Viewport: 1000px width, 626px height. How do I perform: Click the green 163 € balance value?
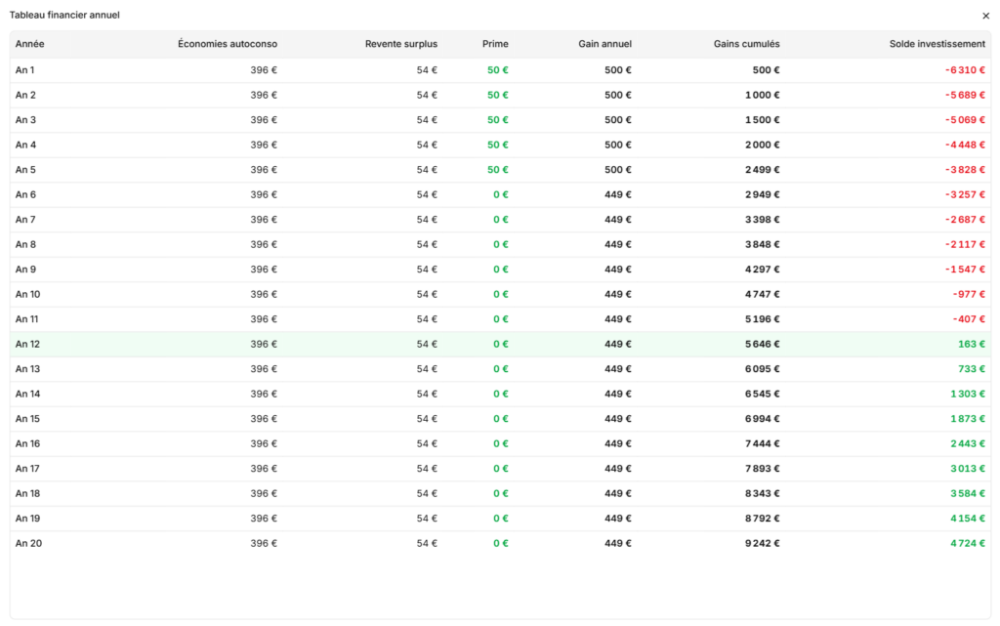pos(972,344)
